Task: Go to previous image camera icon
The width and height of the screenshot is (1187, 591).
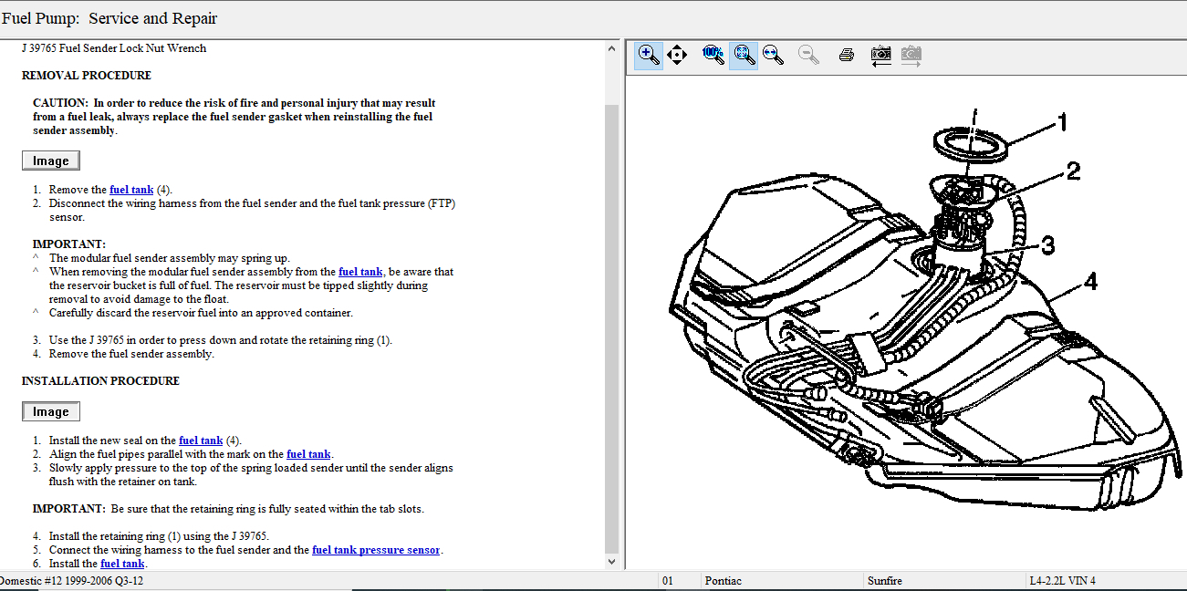Action: point(880,55)
